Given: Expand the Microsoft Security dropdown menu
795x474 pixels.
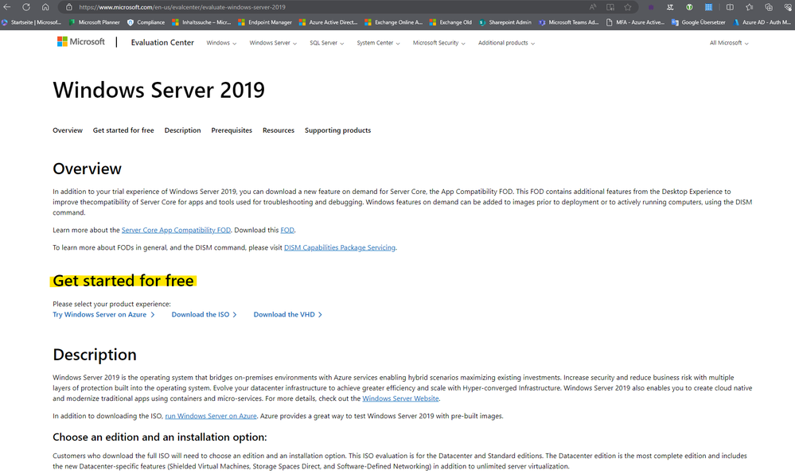Looking at the screenshot, I should coord(439,43).
